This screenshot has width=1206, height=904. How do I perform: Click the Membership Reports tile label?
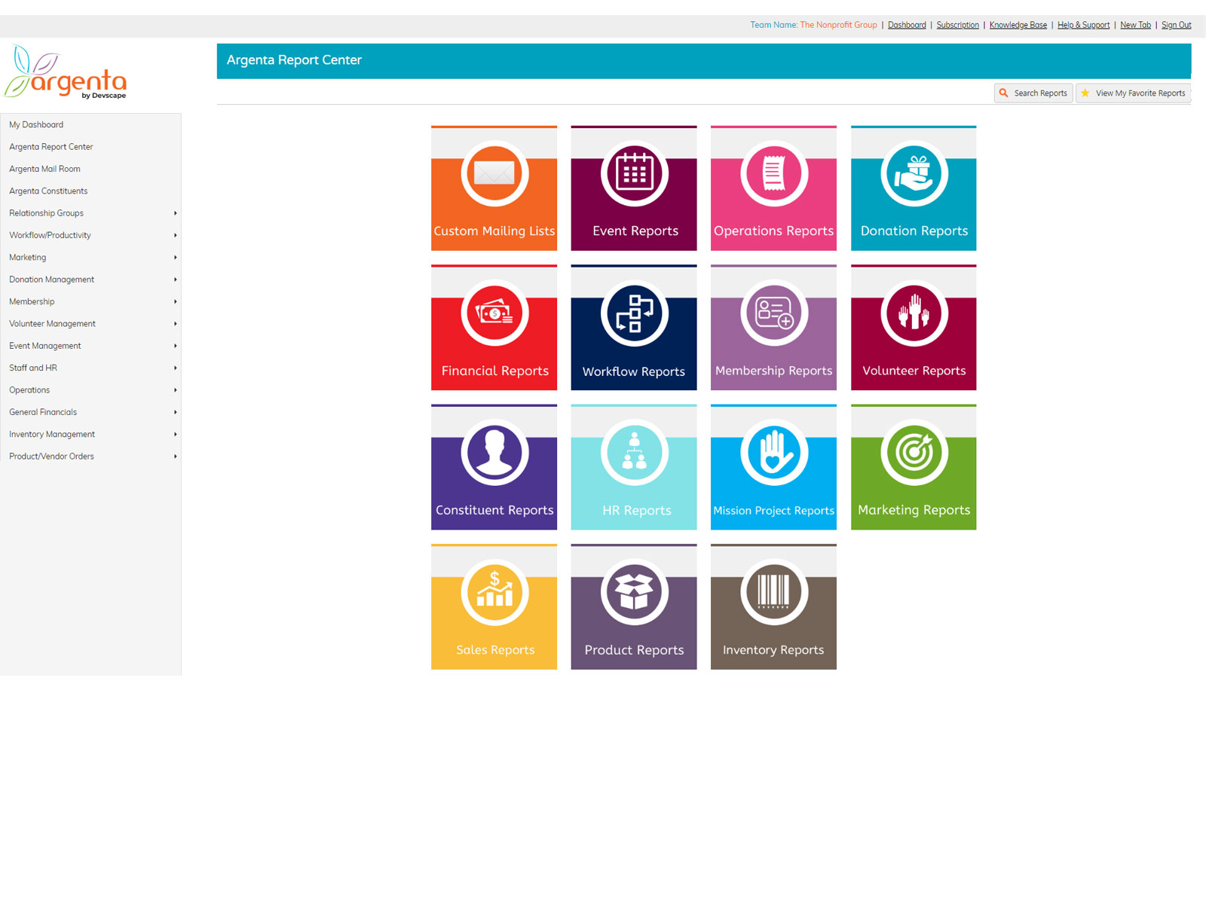(x=774, y=371)
